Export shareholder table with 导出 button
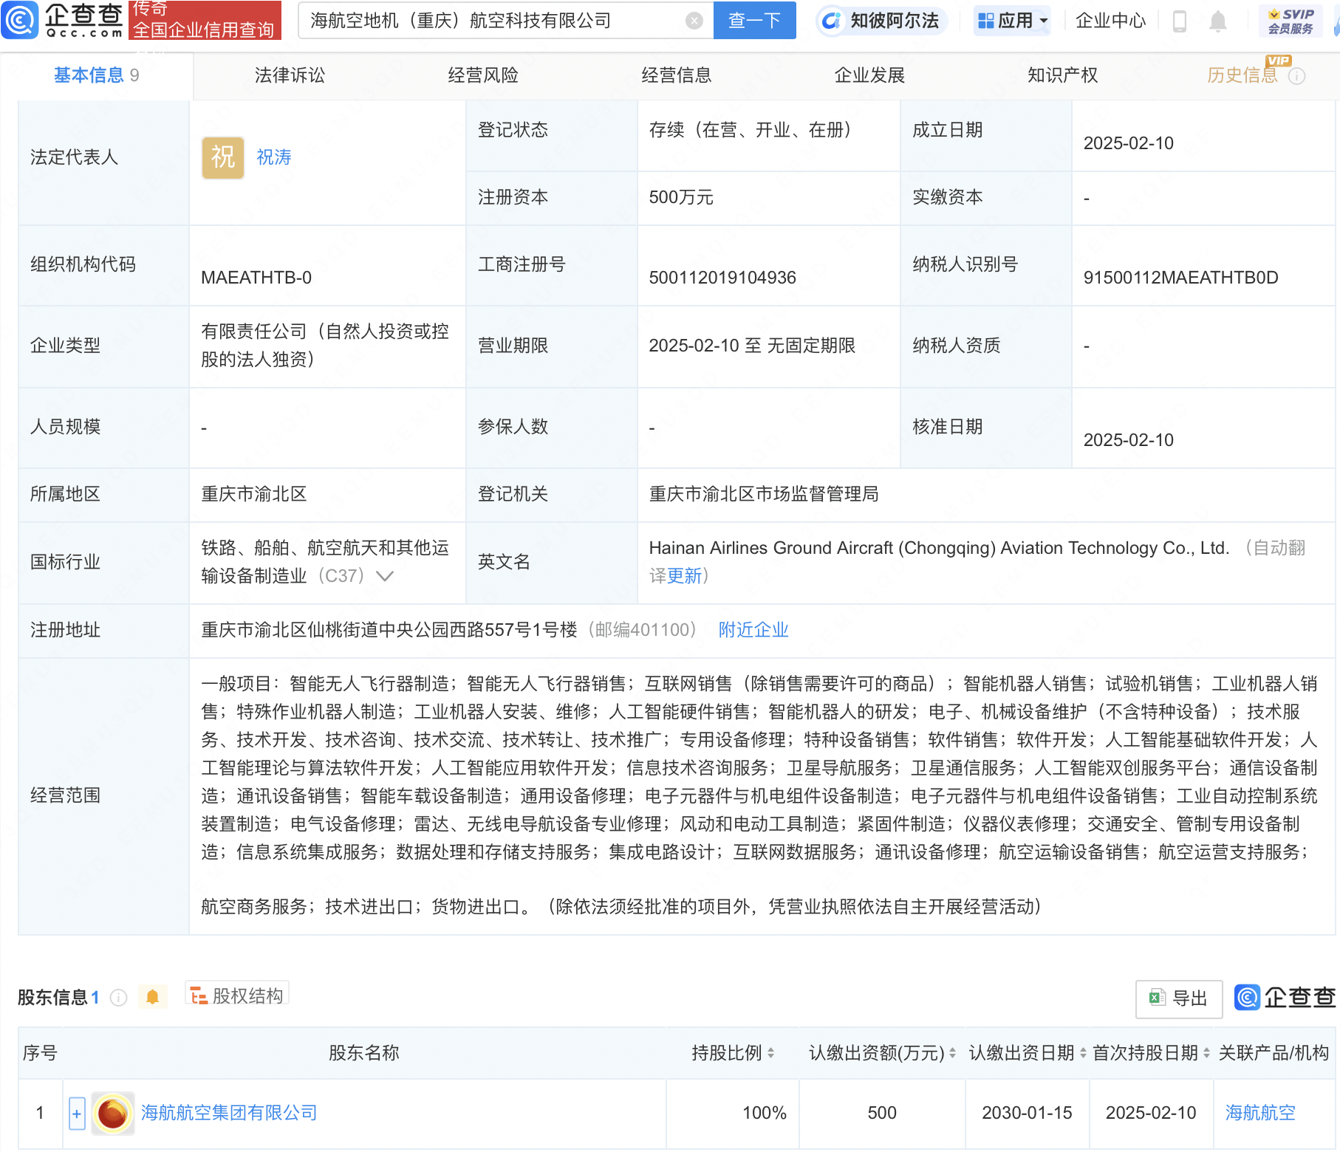This screenshot has height=1152, width=1340. coord(1179,999)
